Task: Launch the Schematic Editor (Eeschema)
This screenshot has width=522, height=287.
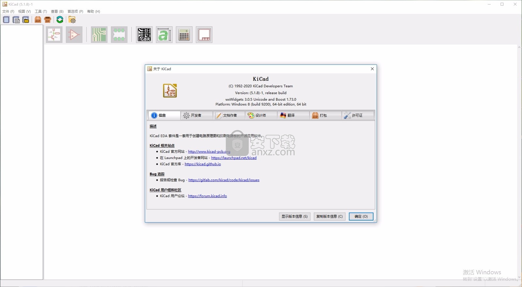Action: 54,35
